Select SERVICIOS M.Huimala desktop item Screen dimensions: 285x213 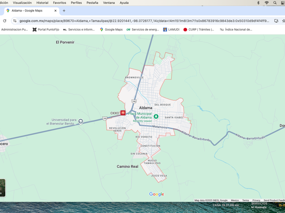[259, 205]
